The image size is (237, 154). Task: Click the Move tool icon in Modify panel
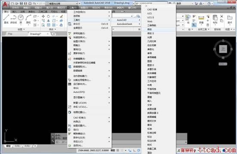(x=43, y=16)
